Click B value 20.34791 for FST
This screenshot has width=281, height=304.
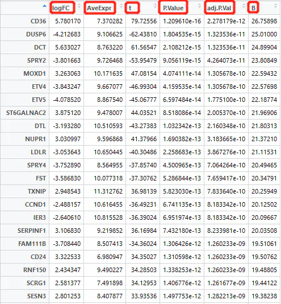[x=264, y=178]
